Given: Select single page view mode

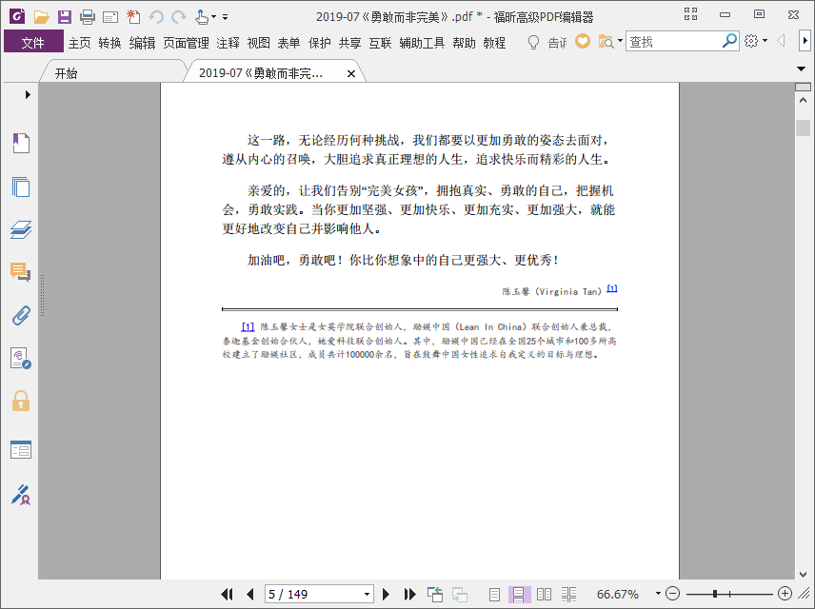Looking at the screenshot, I should click(494, 594).
